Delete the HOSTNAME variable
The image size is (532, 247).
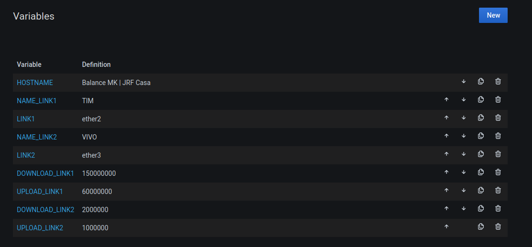(498, 82)
